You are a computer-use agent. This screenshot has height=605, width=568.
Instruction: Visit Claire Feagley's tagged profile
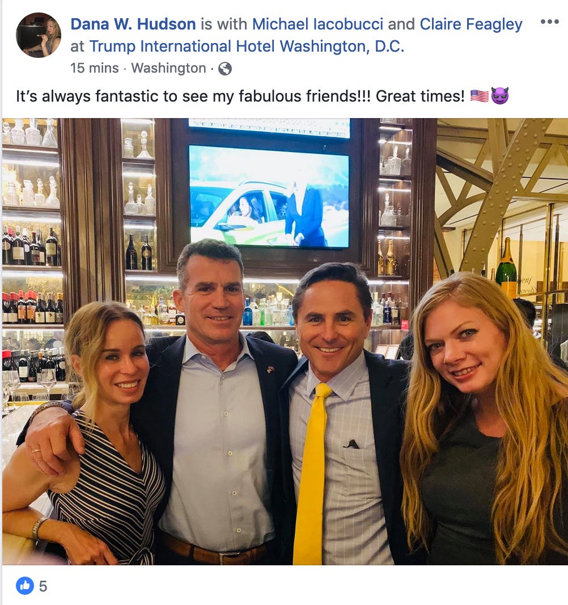click(x=471, y=24)
